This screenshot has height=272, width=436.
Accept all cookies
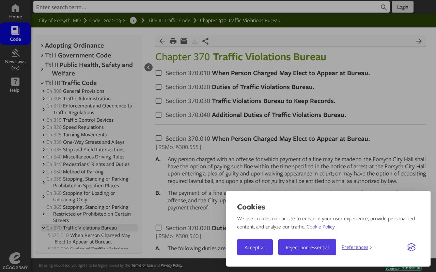[x=255, y=247]
